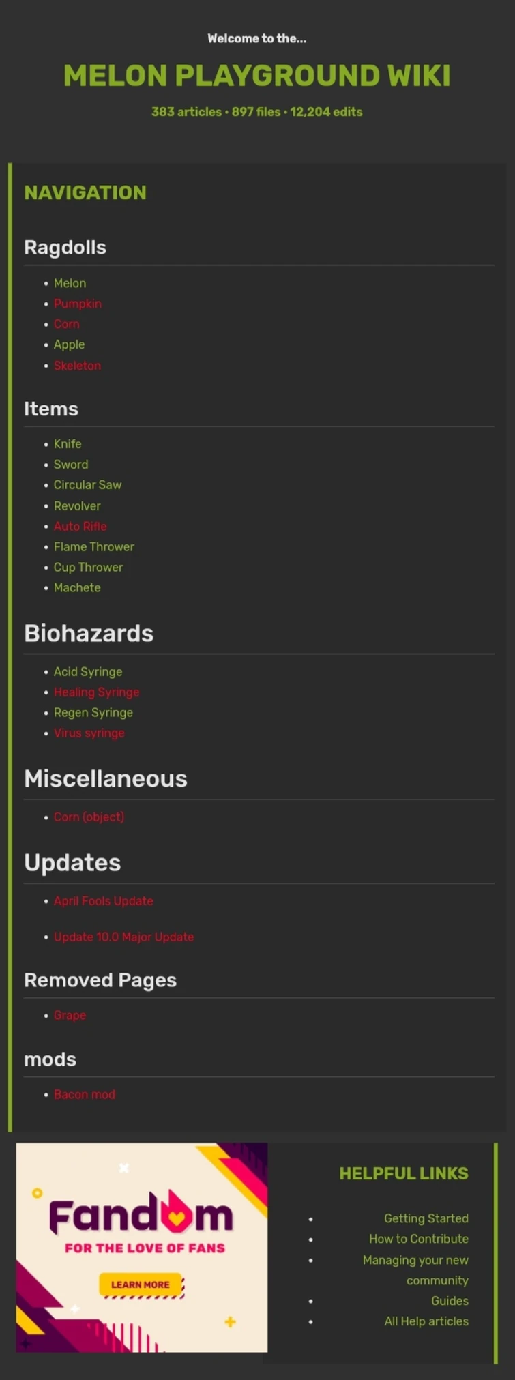Visit the Corn page under Ragdolls
Image resolution: width=515 pixels, height=1380 pixels.
[x=66, y=324]
